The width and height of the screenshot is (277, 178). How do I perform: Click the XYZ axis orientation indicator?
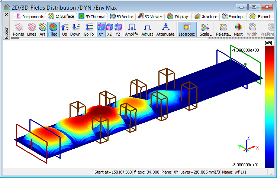[x=248, y=145]
